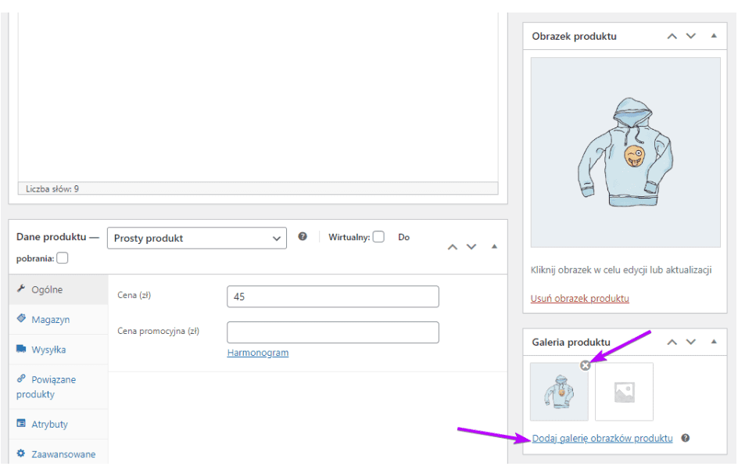Image resolution: width=738 pixels, height=470 pixels.
Task: Enable the Wirtualny checkbox
Action: pos(378,237)
